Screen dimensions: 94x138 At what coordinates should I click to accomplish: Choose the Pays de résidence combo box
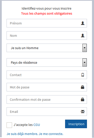point(47,62)
